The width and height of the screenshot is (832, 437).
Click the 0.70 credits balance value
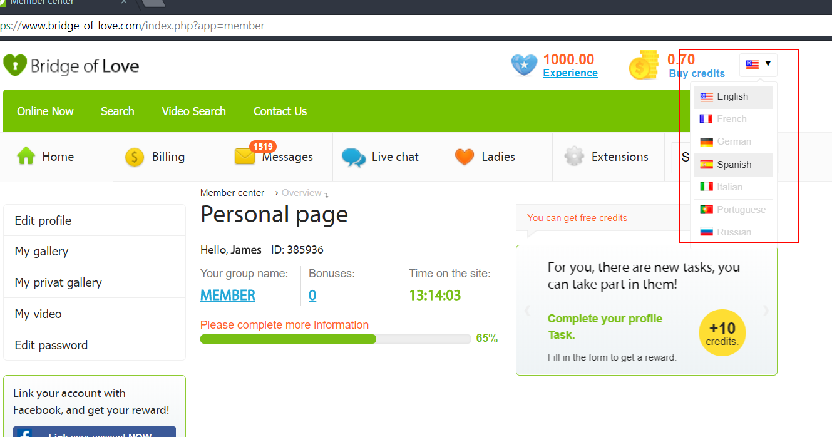pos(681,59)
